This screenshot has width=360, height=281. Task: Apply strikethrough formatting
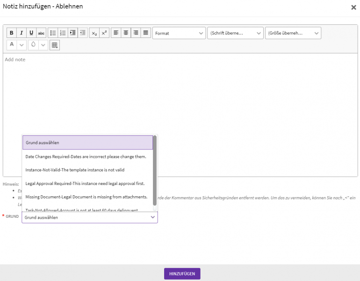[x=41, y=33]
